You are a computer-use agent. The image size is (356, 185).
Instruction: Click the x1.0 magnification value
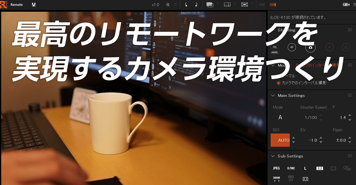click(155, 5)
